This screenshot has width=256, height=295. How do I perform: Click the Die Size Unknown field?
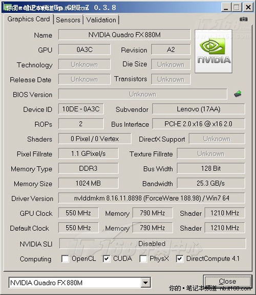coord(170,64)
